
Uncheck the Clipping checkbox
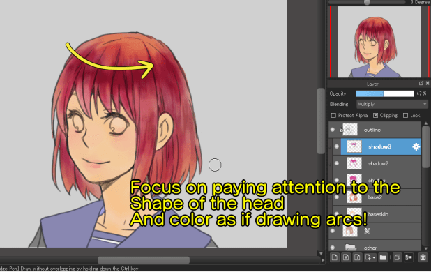click(x=375, y=115)
